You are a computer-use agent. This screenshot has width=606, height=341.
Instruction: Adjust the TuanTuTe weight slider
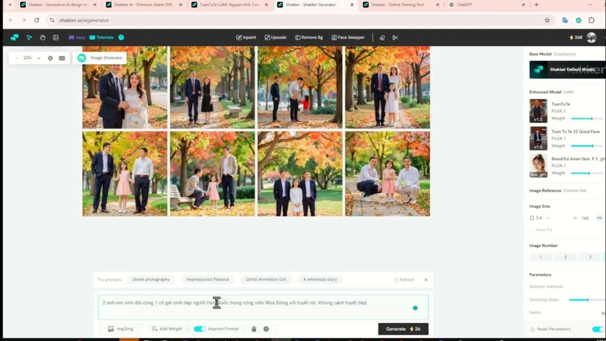(x=587, y=118)
